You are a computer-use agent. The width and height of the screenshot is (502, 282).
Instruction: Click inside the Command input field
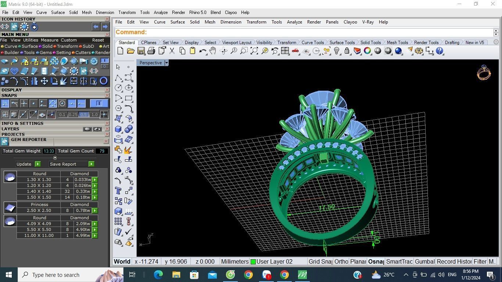pos(304,32)
